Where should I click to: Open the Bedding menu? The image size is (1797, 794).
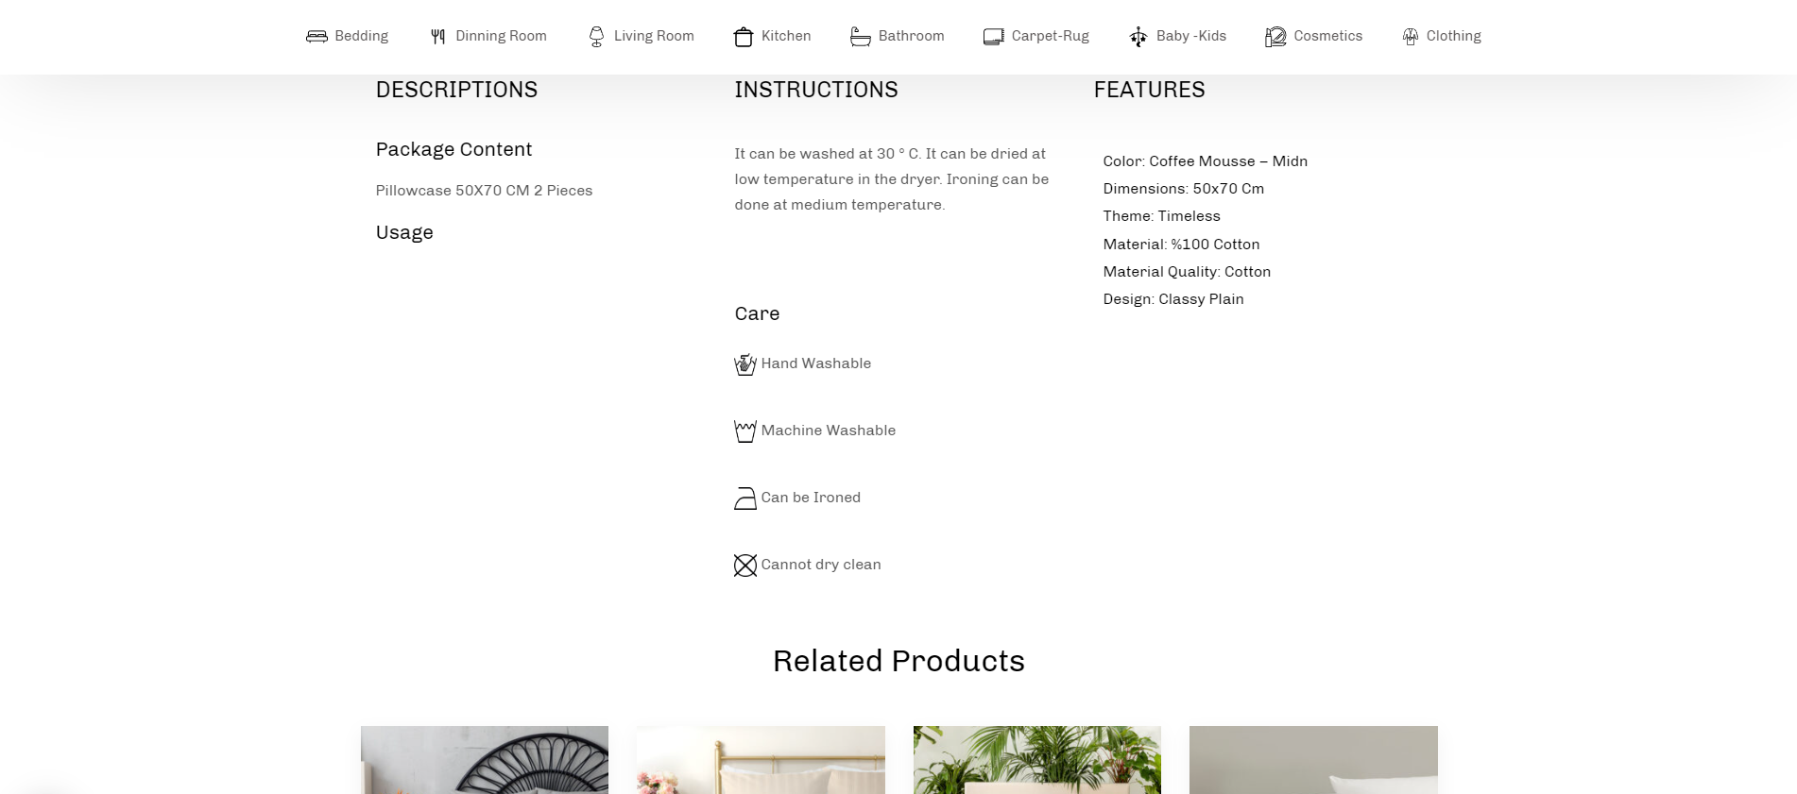coord(361,36)
